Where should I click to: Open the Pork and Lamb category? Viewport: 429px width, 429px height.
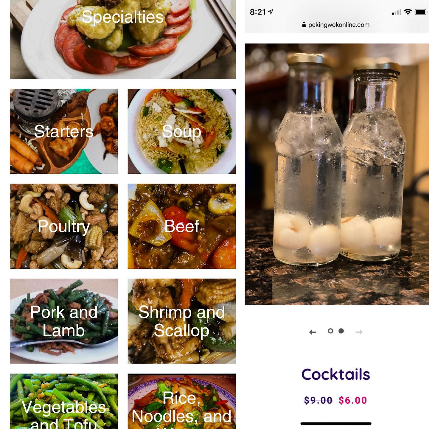tap(64, 321)
